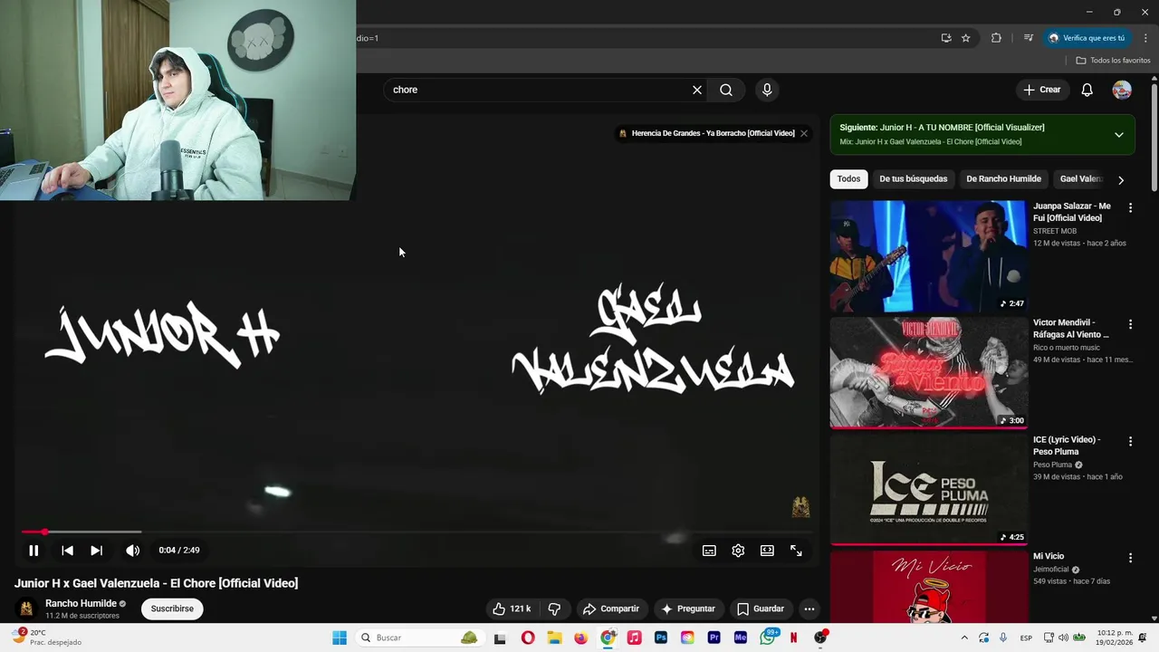This screenshot has height=652, width=1159.
Task: Open the 'Jeimoficial' channel name
Action: coord(1051,570)
